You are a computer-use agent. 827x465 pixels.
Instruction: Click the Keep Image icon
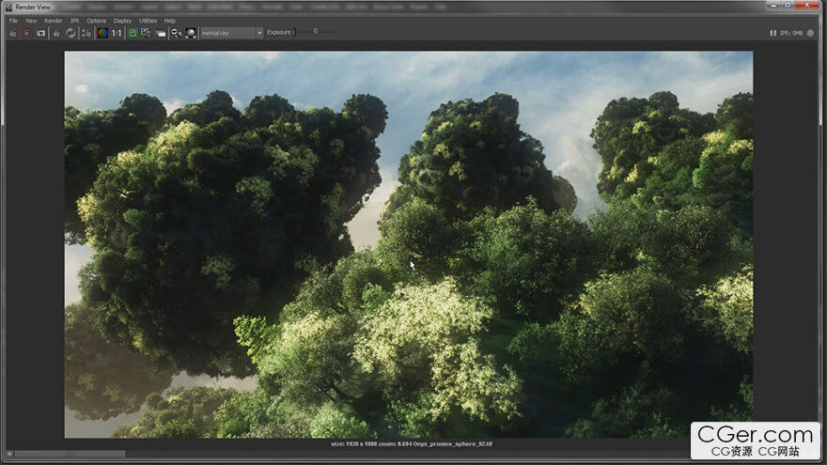click(x=133, y=33)
